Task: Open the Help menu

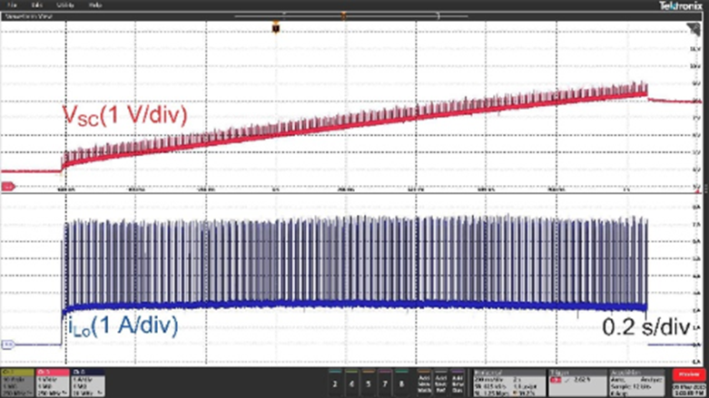Action: pos(95,5)
